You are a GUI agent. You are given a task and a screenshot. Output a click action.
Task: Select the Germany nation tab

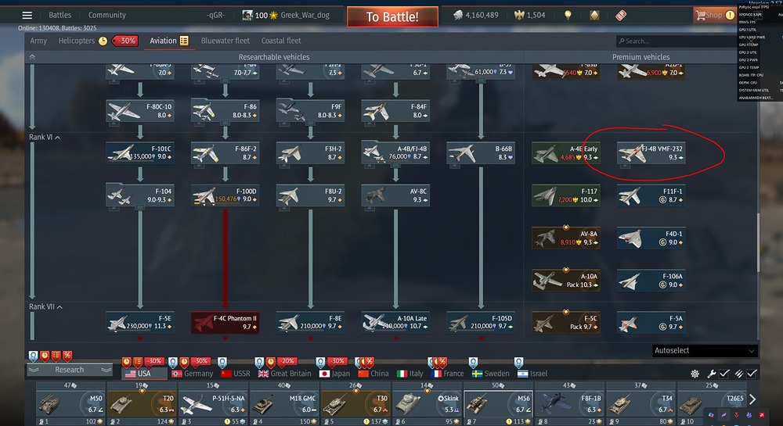point(193,374)
